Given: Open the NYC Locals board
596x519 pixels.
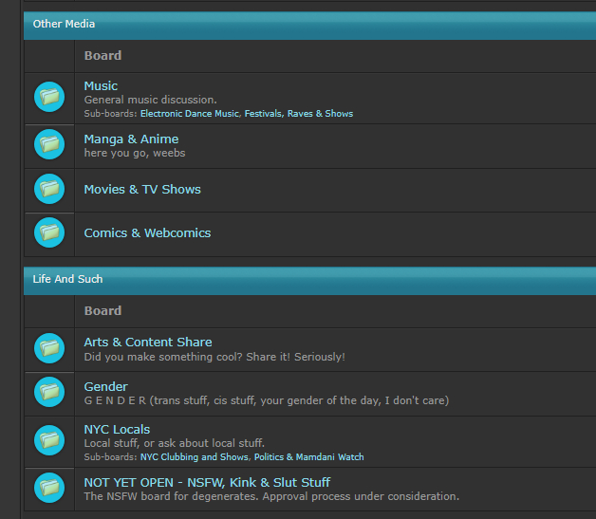Looking at the screenshot, I should (x=117, y=430).
